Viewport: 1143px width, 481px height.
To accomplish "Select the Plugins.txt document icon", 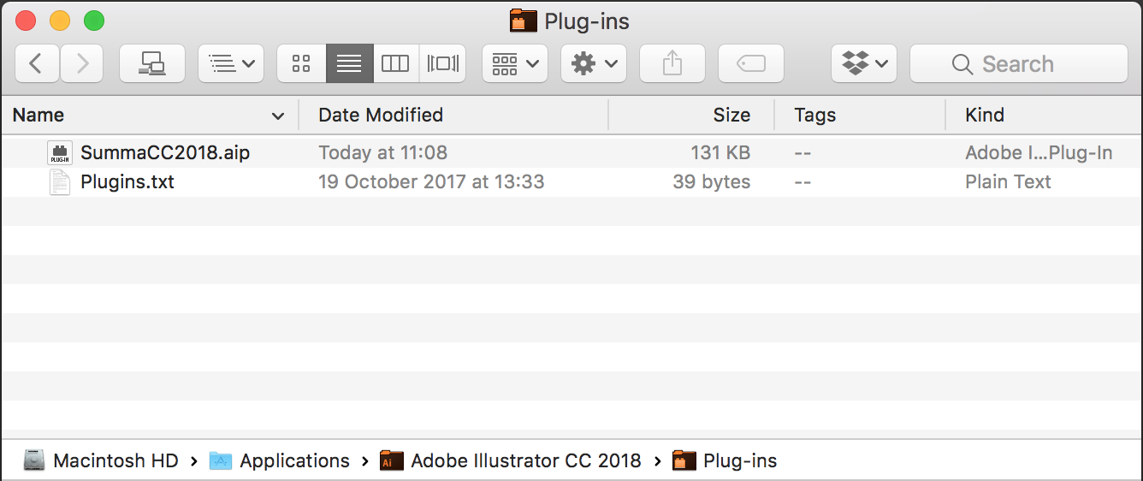I will (x=60, y=181).
